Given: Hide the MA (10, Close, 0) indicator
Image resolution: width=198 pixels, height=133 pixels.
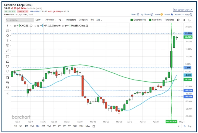Looking at the screenshot, I should pos(38,26).
